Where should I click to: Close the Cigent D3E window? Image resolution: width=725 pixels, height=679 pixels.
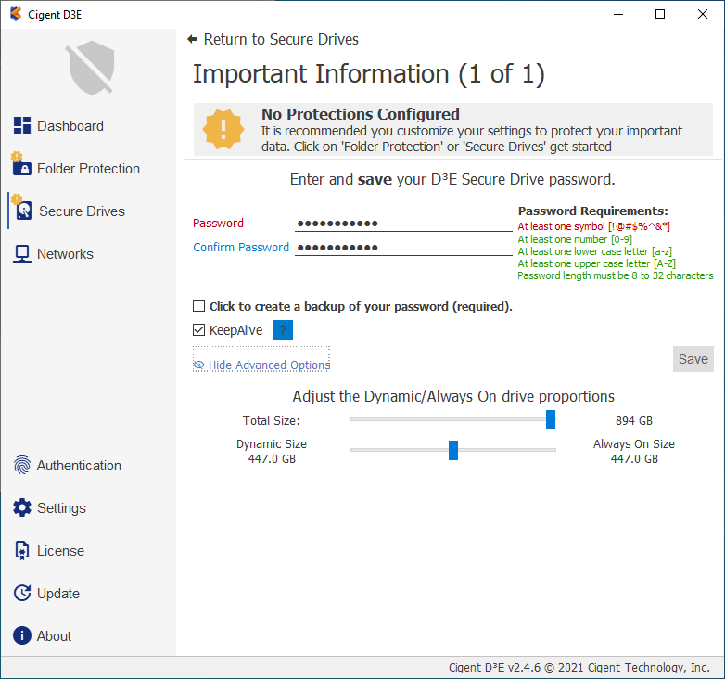click(703, 14)
